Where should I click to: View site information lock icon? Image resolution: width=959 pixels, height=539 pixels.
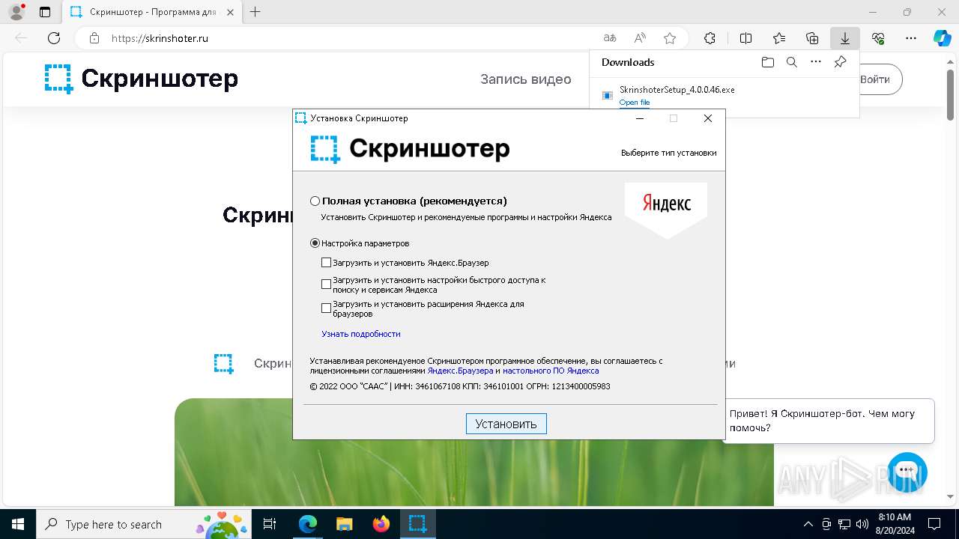(x=94, y=38)
